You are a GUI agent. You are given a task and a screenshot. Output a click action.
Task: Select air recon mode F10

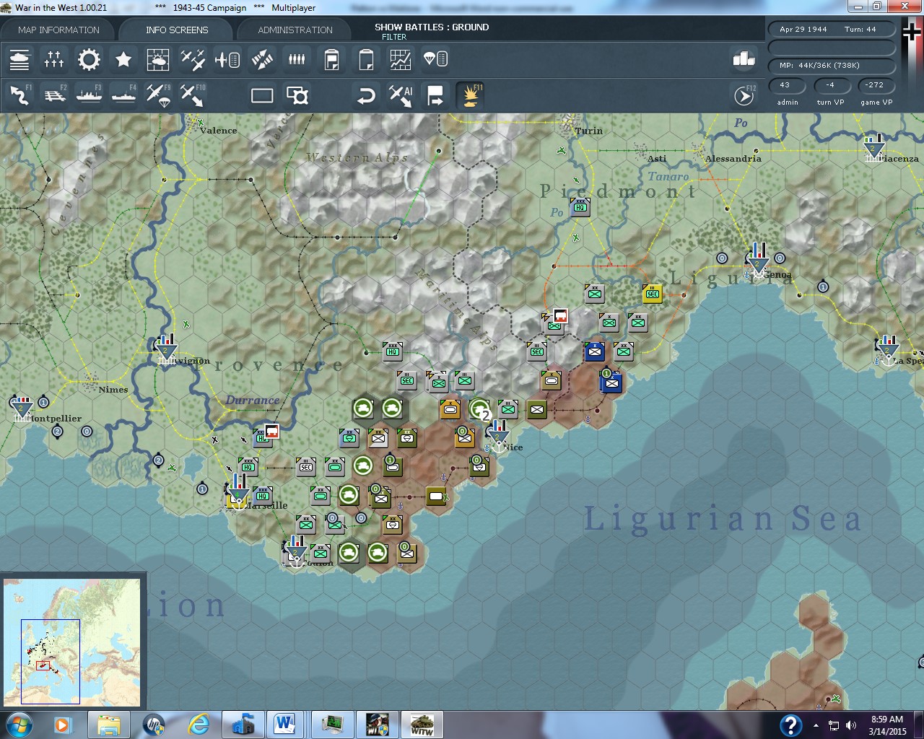[193, 95]
